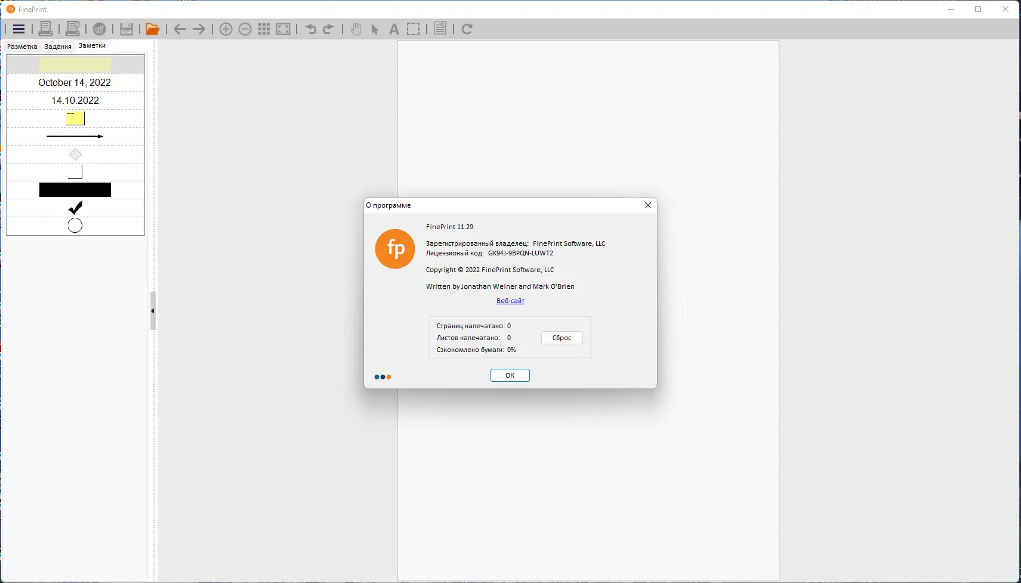Click the Страниц напечатано counter line
Image resolution: width=1021 pixels, height=583 pixels.
click(474, 326)
